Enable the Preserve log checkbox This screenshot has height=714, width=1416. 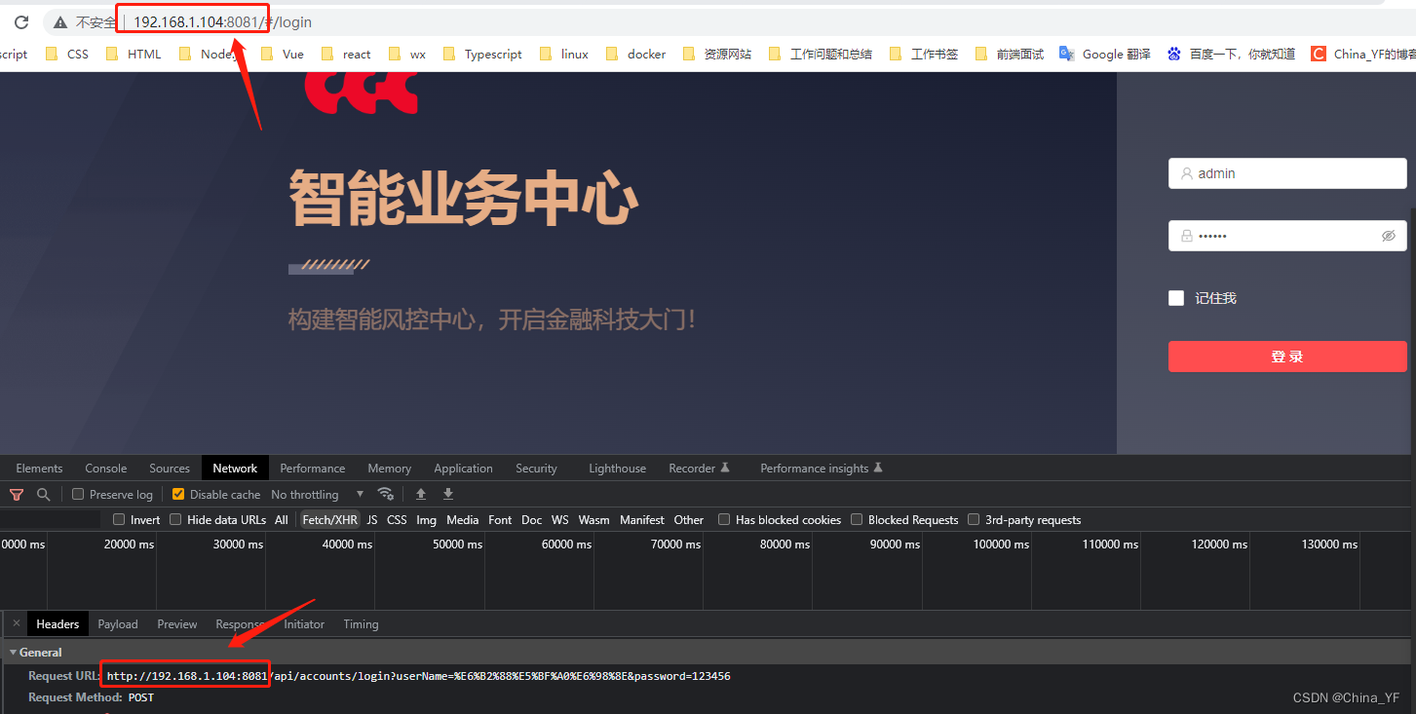(77, 494)
